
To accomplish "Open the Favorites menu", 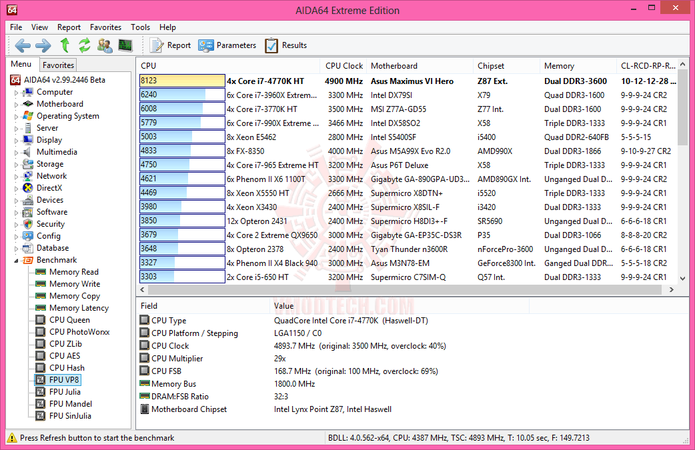I will tap(105, 27).
